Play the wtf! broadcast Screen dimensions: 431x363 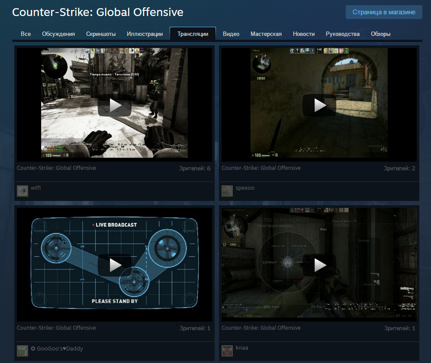(x=115, y=105)
